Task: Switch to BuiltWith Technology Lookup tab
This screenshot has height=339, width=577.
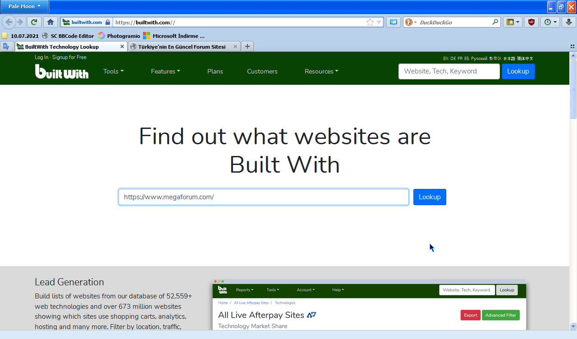Action: coord(67,46)
